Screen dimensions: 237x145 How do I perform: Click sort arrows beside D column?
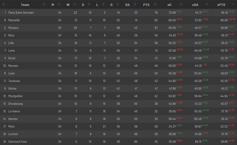(89, 5)
